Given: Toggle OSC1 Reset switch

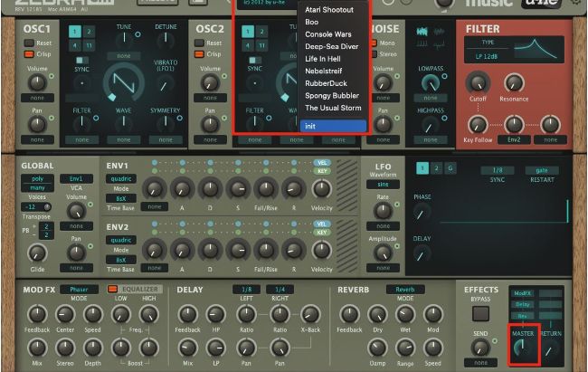Looking at the screenshot, I should [x=29, y=43].
